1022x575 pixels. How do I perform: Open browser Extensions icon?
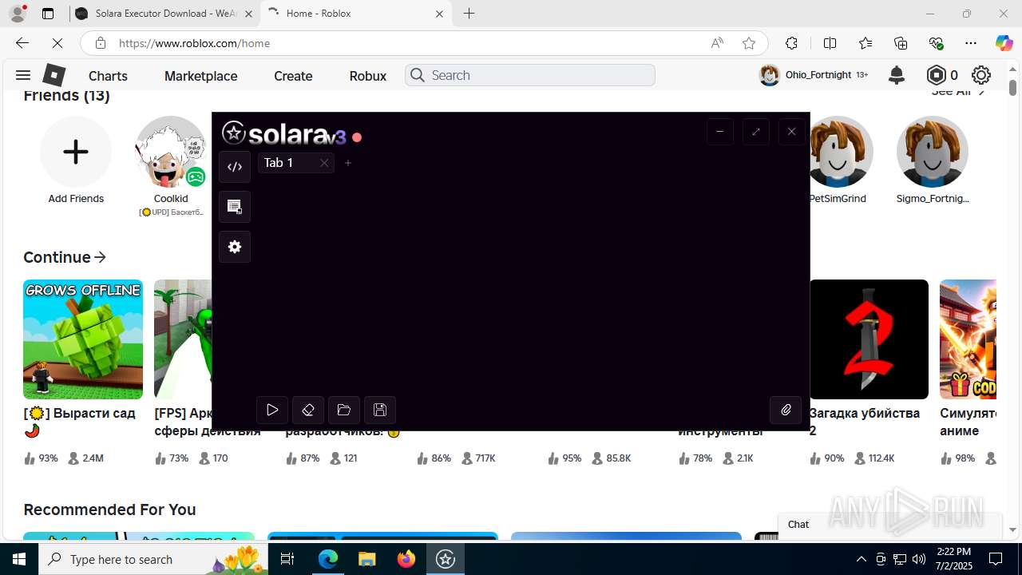[x=791, y=43]
